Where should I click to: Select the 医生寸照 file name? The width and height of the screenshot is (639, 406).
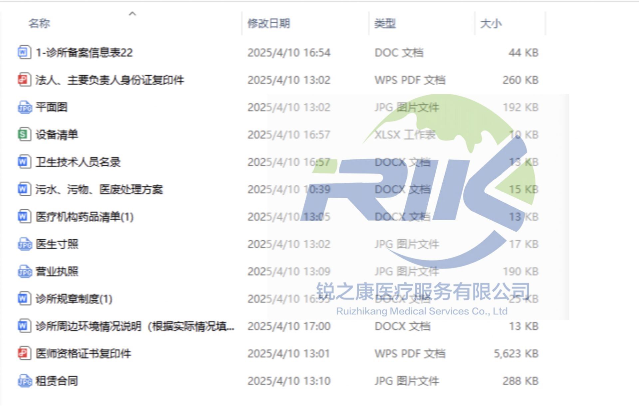pos(57,244)
